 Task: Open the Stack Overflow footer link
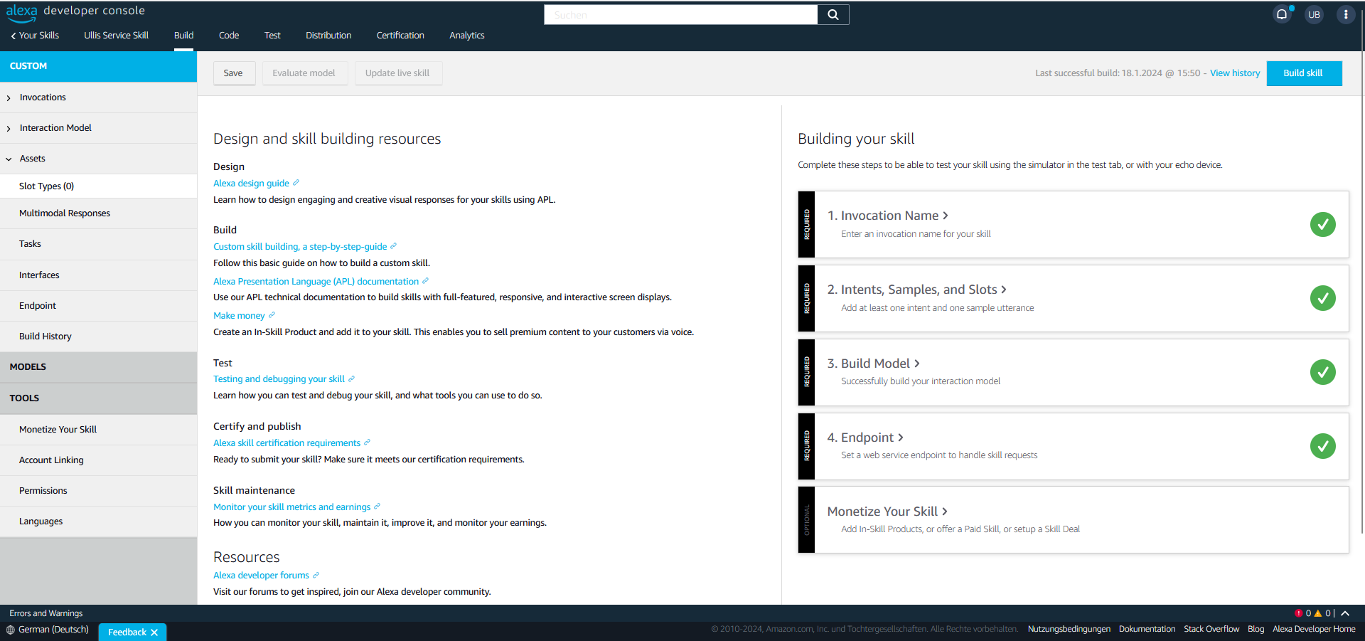1211,629
